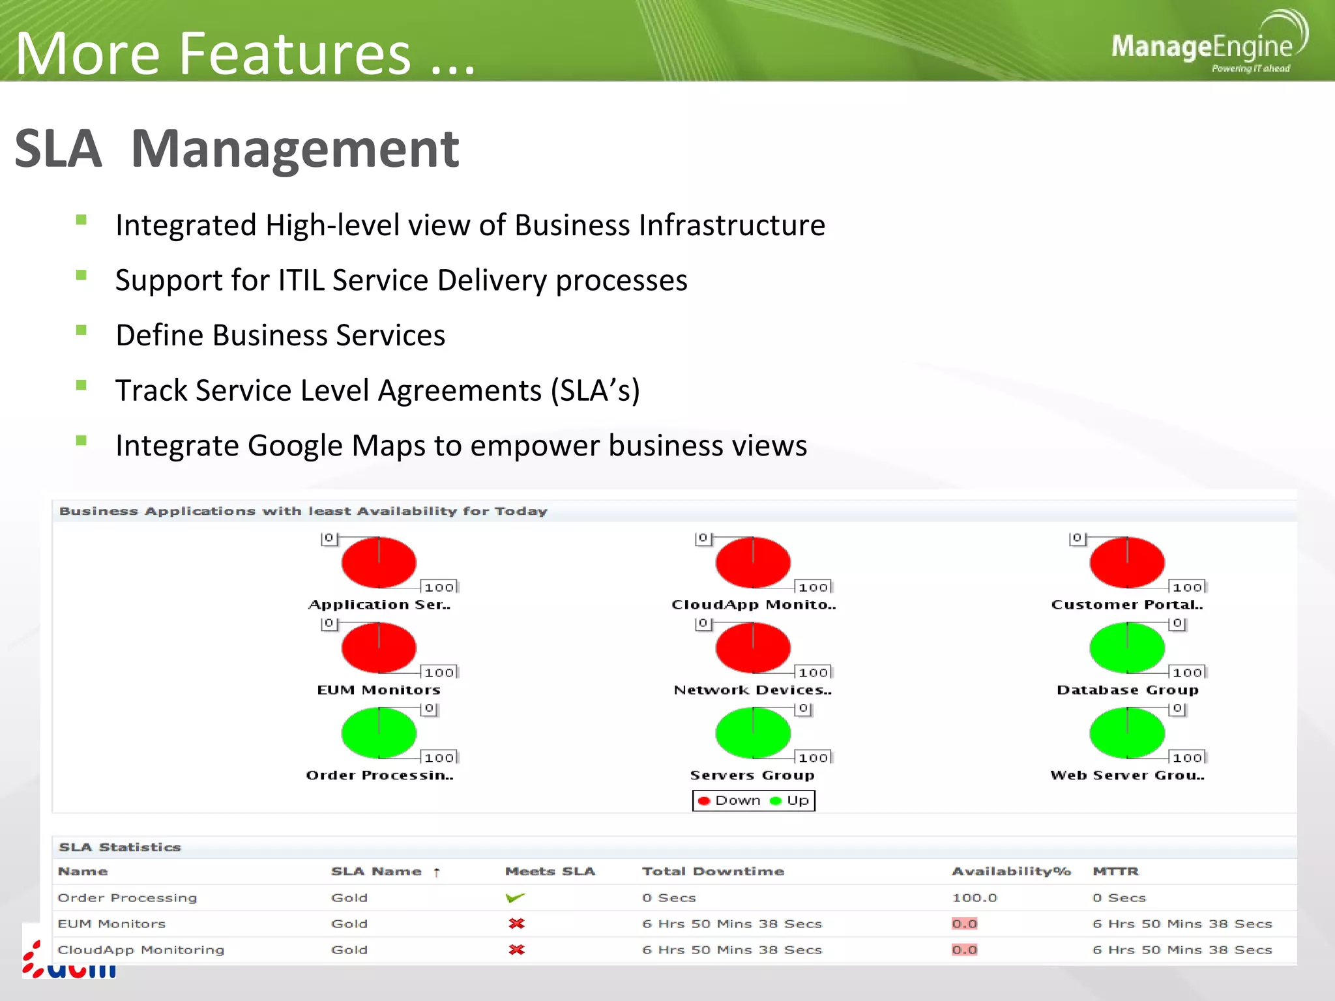The height and width of the screenshot is (1001, 1335).
Task: Click the Customer Portal.. label
Action: click(1127, 605)
